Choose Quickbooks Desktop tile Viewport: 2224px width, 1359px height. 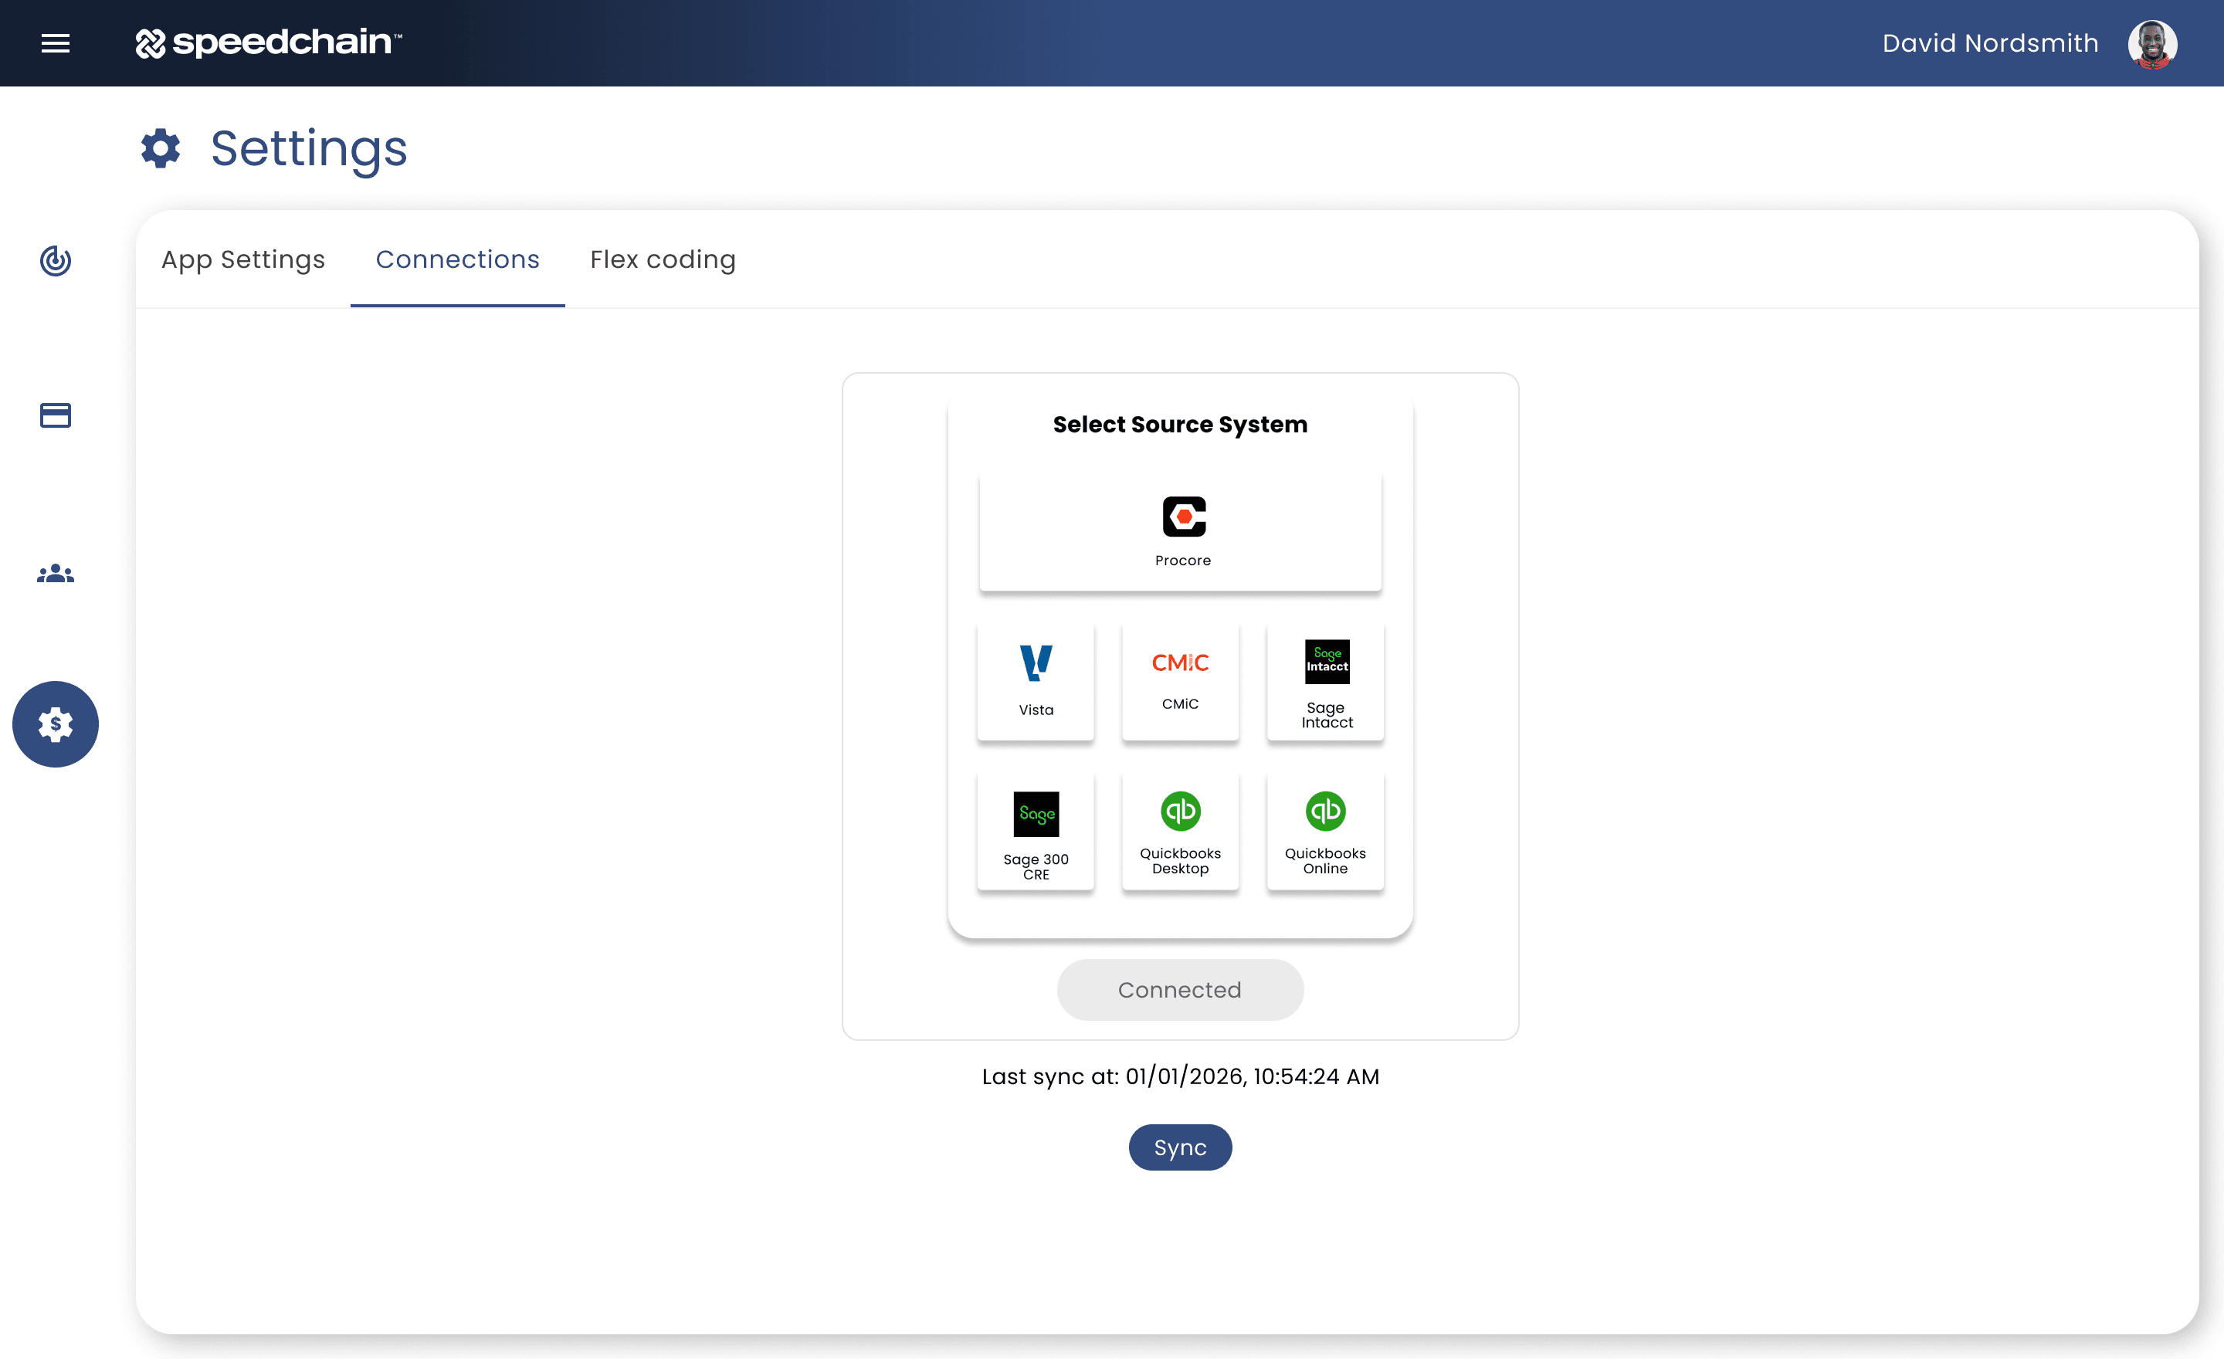[x=1180, y=831]
